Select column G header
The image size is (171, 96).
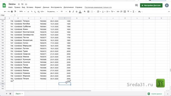77,18
